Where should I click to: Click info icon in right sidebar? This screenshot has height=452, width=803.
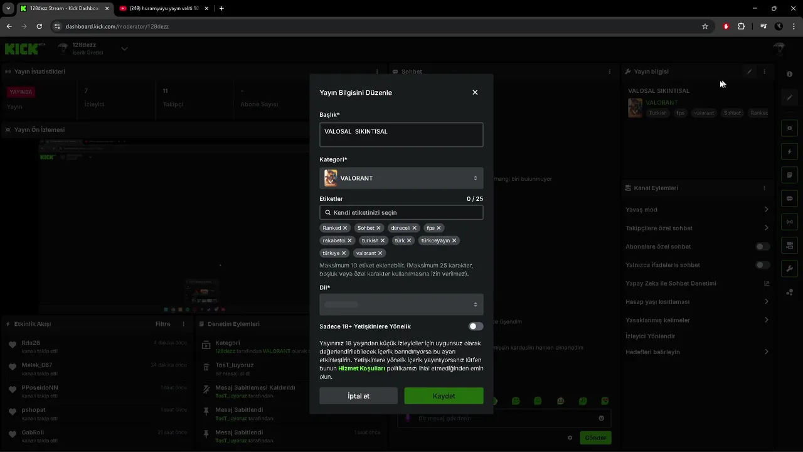[789, 74]
